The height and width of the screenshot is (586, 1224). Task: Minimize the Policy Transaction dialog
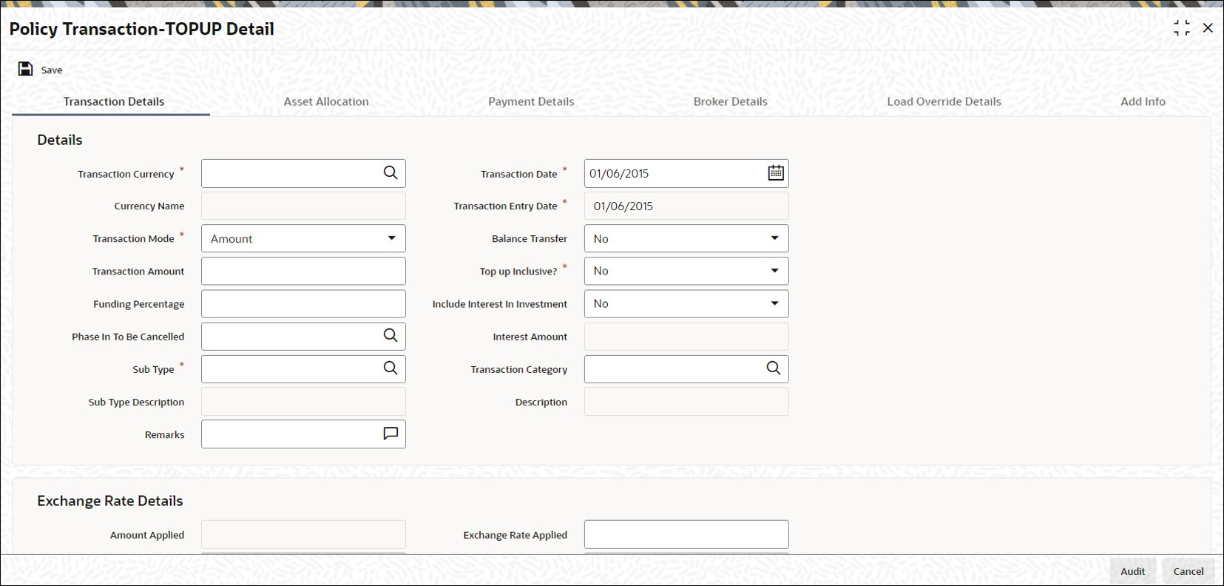pyautogui.click(x=1182, y=28)
